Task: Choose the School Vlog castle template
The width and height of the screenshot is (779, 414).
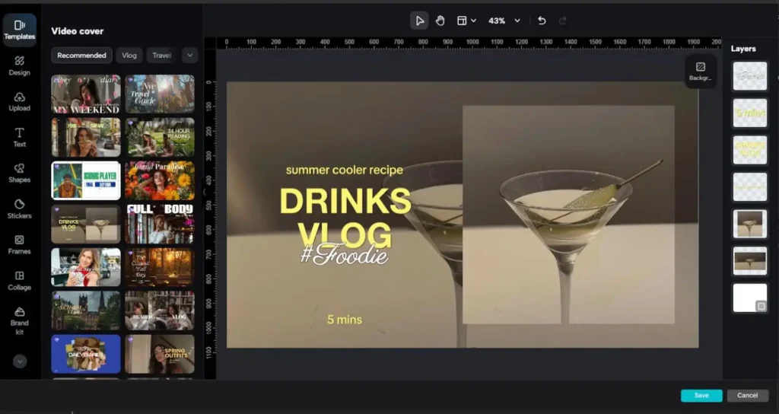Action: (86, 310)
